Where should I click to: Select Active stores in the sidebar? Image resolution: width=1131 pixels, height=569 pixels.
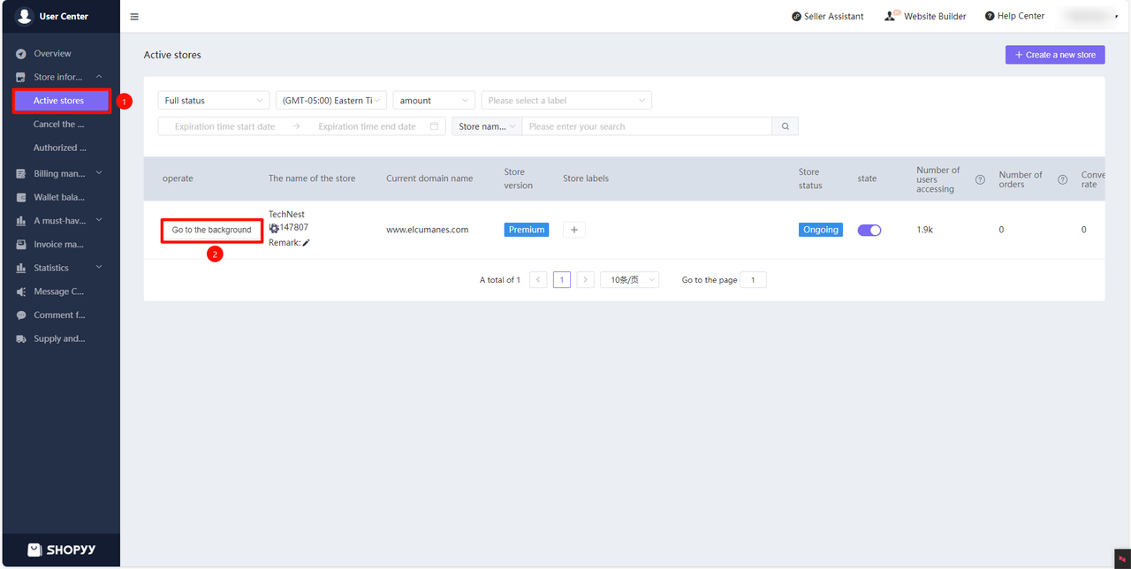coord(60,100)
